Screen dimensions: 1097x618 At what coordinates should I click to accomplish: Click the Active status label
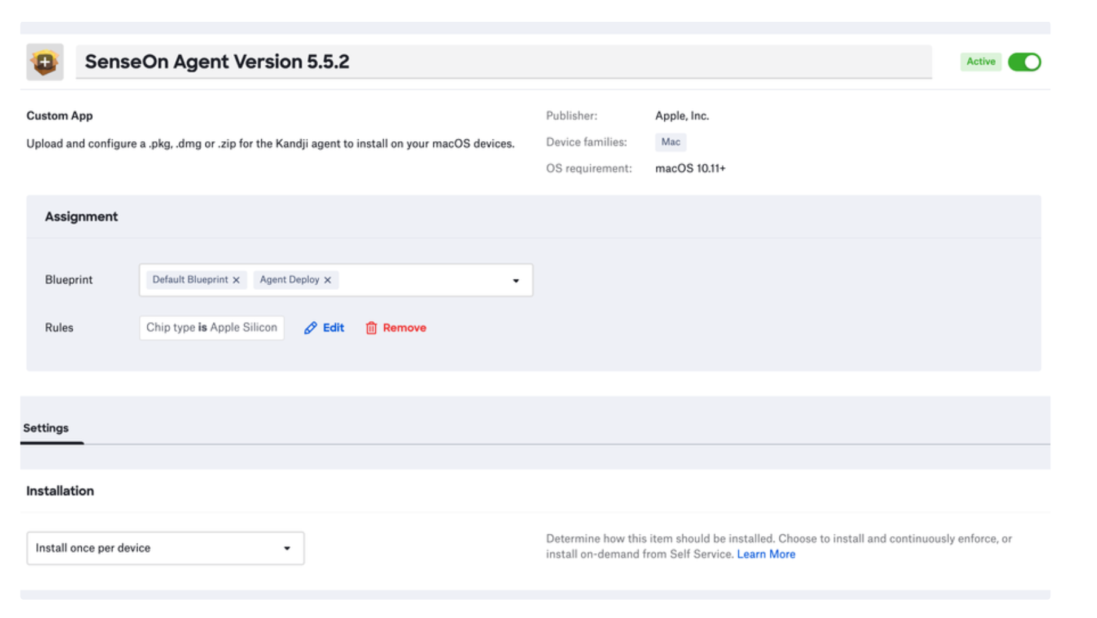coord(981,62)
